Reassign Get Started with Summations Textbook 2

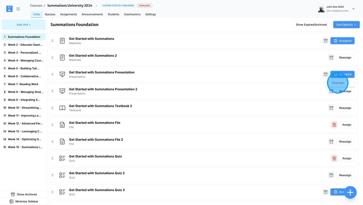(x=345, y=108)
